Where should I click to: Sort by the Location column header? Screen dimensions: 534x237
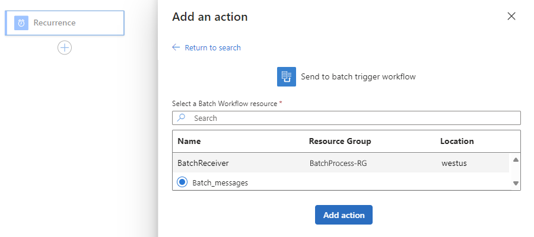click(457, 142)
